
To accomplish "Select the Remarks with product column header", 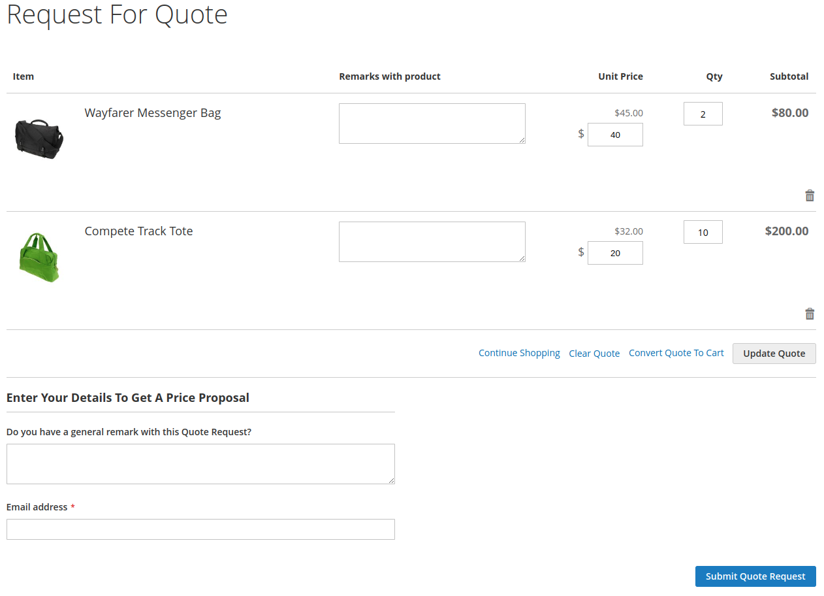I will [x=390, y=76].
